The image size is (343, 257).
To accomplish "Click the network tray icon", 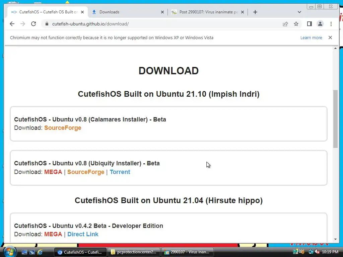I will [311, 252].
